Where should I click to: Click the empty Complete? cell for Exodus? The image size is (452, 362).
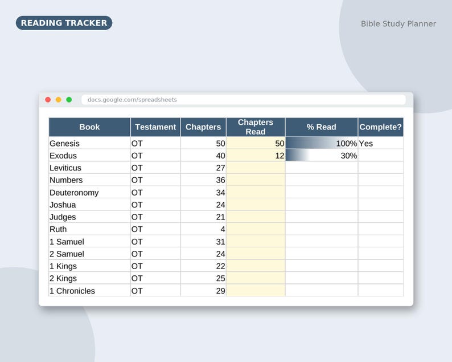[380, 155]
